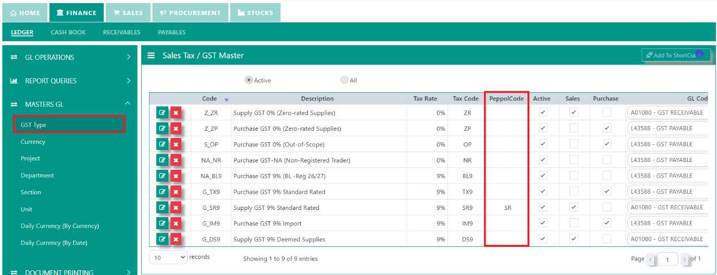This screenshot has width=717, height=275.
Task: Edit the NA_BL9 entry
Action: click(x=162, y=176)
